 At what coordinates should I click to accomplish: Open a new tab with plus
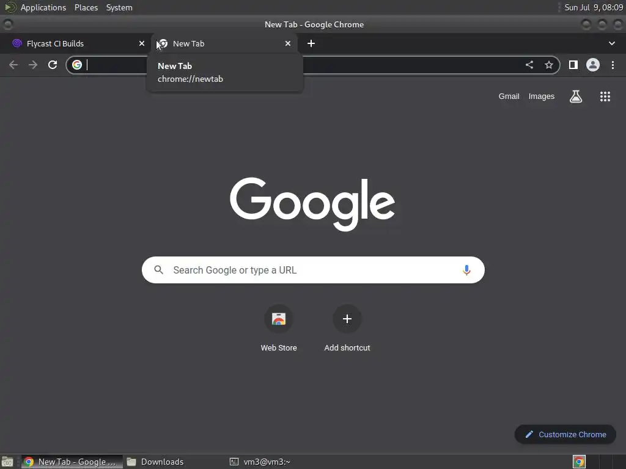311,43
